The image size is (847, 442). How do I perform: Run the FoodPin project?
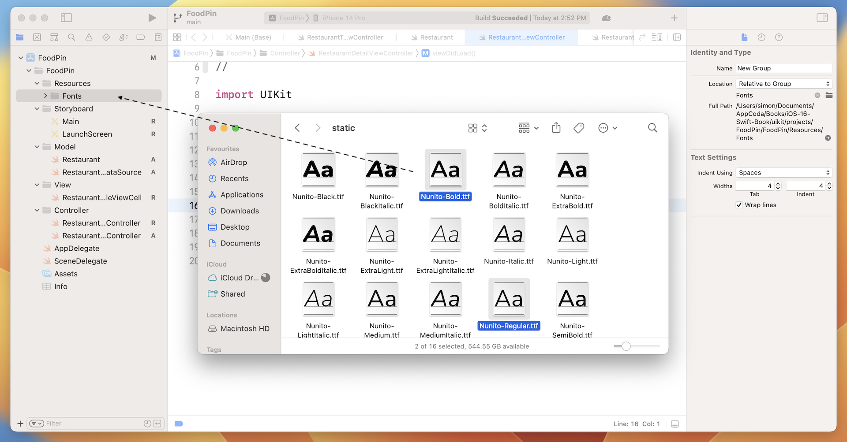(x=152, y=18)
